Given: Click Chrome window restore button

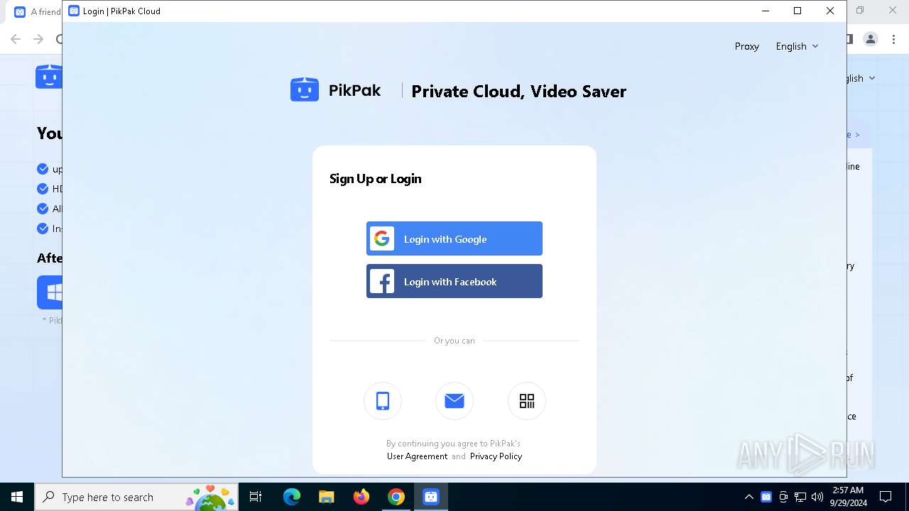Looking at the screenshot, I should coord(860,11).
